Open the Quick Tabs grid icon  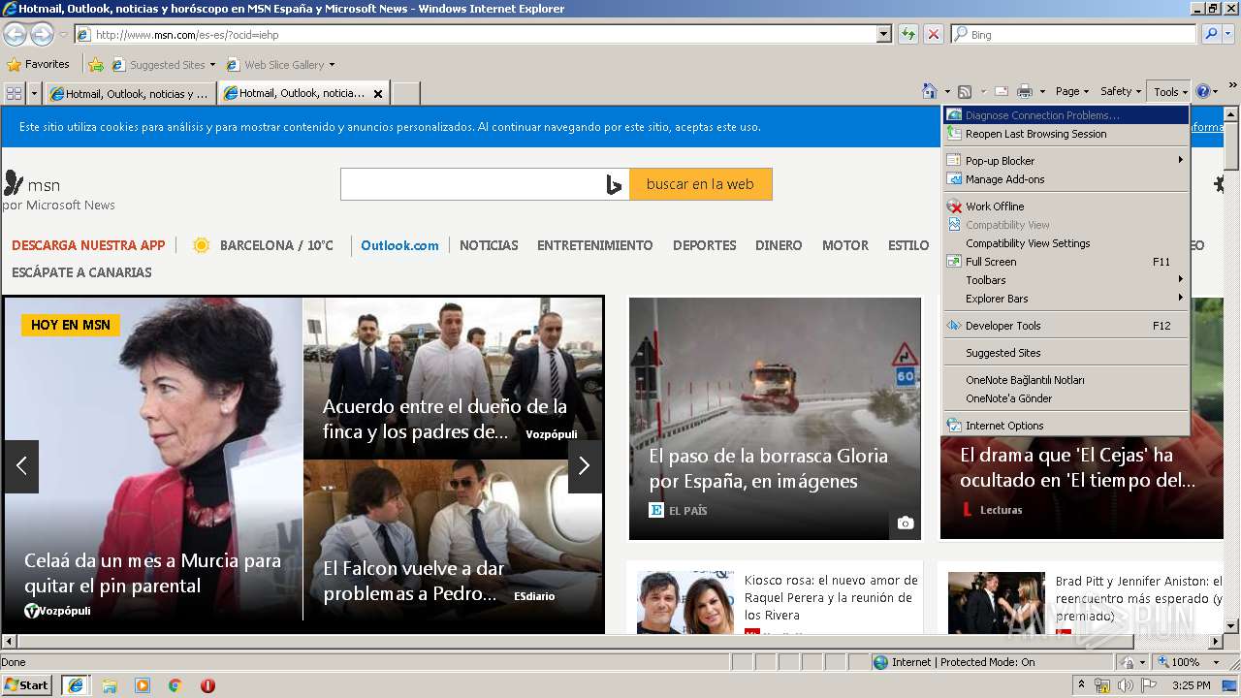[x=14, y=93]
